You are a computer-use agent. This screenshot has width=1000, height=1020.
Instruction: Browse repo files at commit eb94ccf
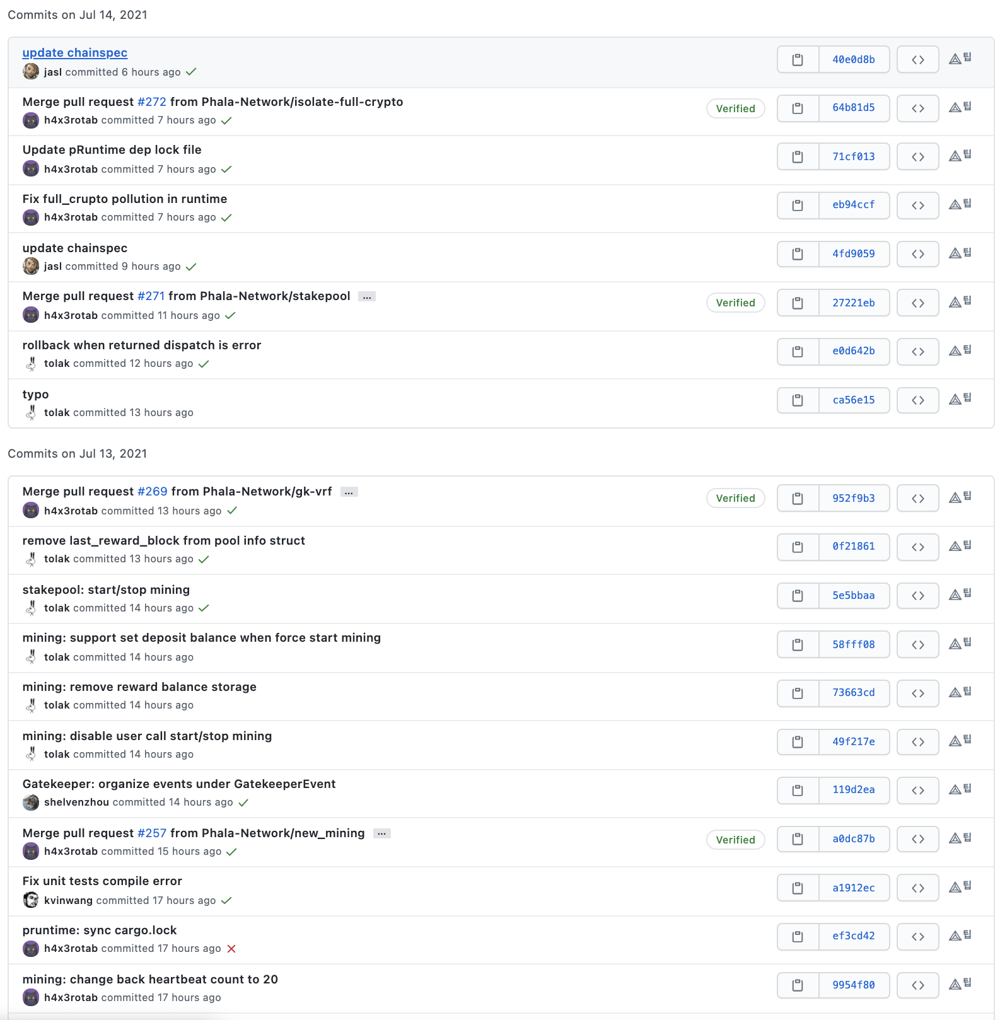click(918, 206)
